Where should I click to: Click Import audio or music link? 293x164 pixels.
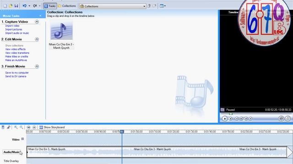[17, 33]
